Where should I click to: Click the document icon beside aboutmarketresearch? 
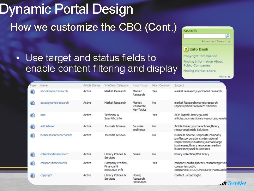(x=32, y=92)
